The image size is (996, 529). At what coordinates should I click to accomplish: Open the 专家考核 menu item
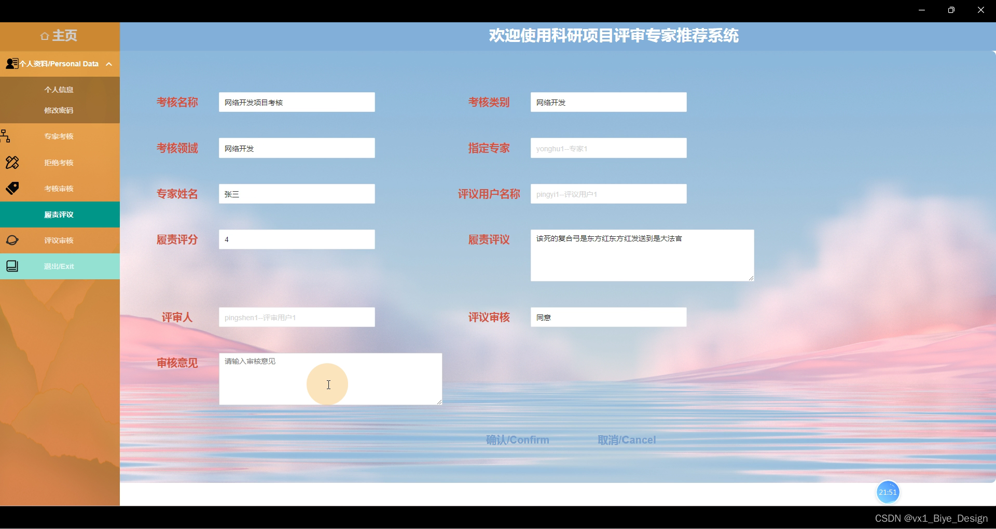[x=59, y=136]
